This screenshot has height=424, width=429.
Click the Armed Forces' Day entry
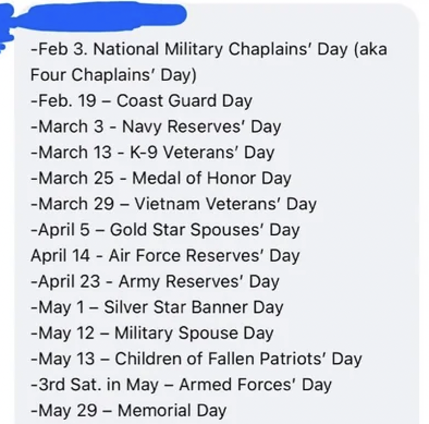pos(181,385)
